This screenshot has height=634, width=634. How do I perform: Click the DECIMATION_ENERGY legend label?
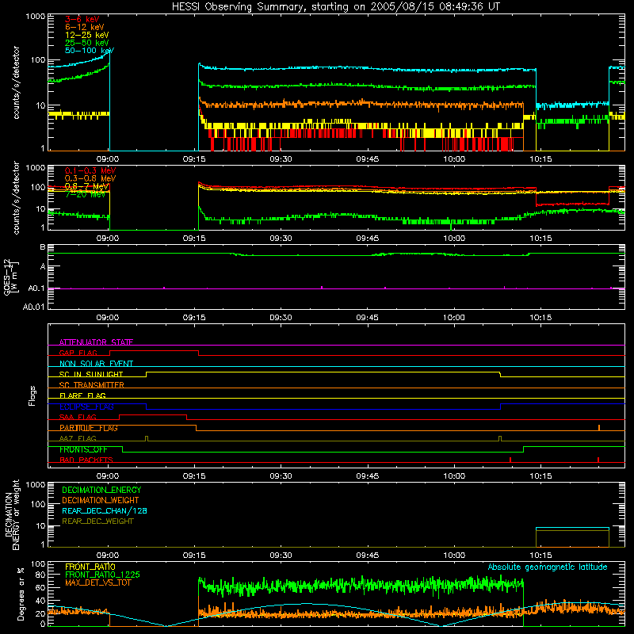(101, 490)
